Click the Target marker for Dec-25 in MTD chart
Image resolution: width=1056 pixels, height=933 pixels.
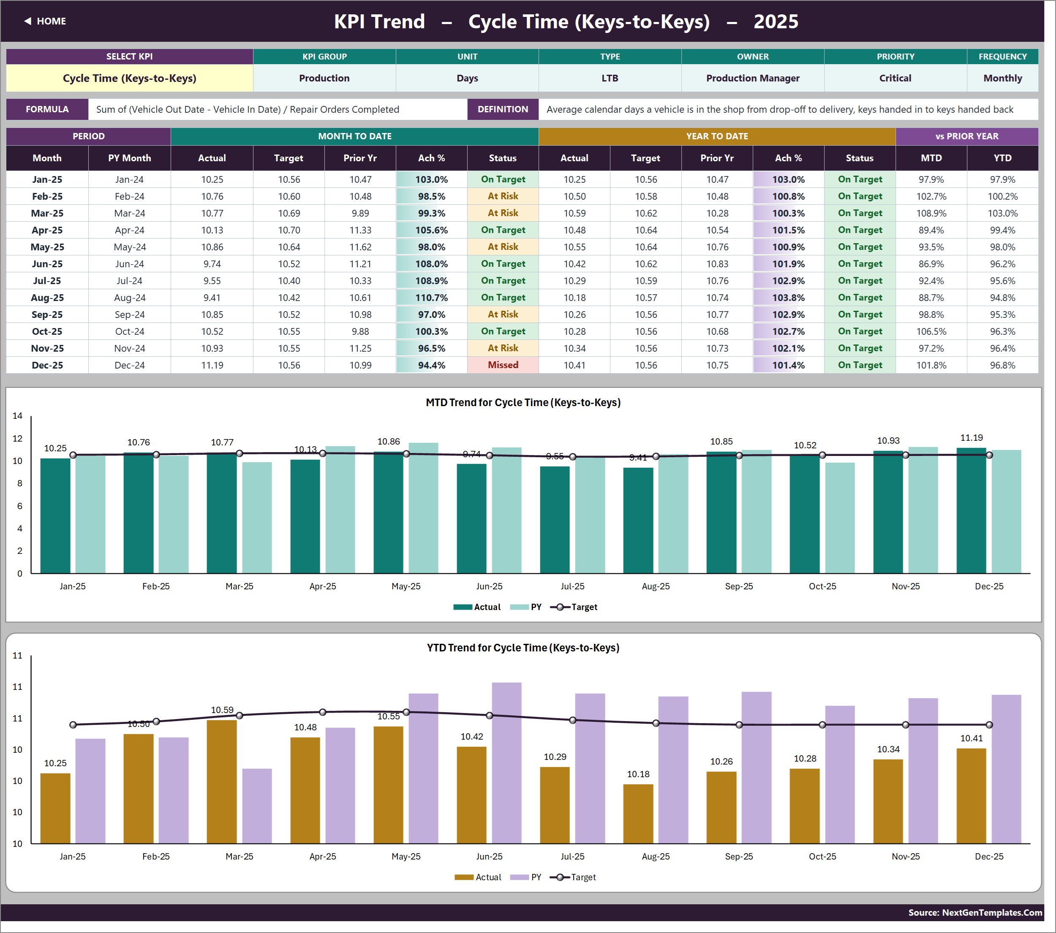tap(989, 455)
